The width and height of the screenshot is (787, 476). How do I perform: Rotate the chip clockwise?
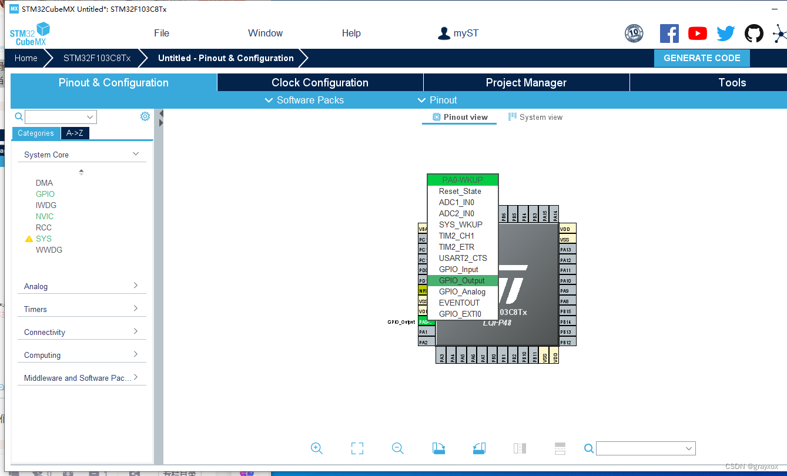tap(438, 448)
